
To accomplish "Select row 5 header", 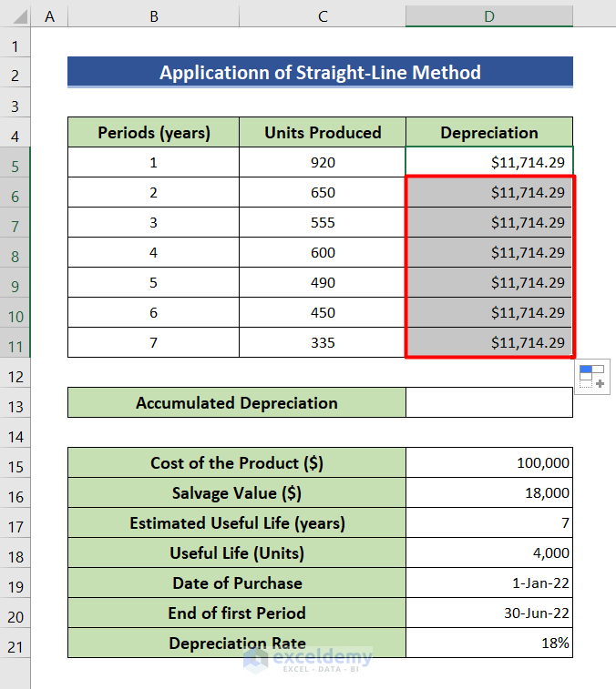I will point(15,163).
